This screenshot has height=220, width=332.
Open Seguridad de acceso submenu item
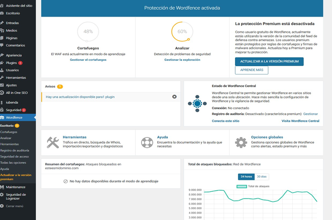(15, 156)
